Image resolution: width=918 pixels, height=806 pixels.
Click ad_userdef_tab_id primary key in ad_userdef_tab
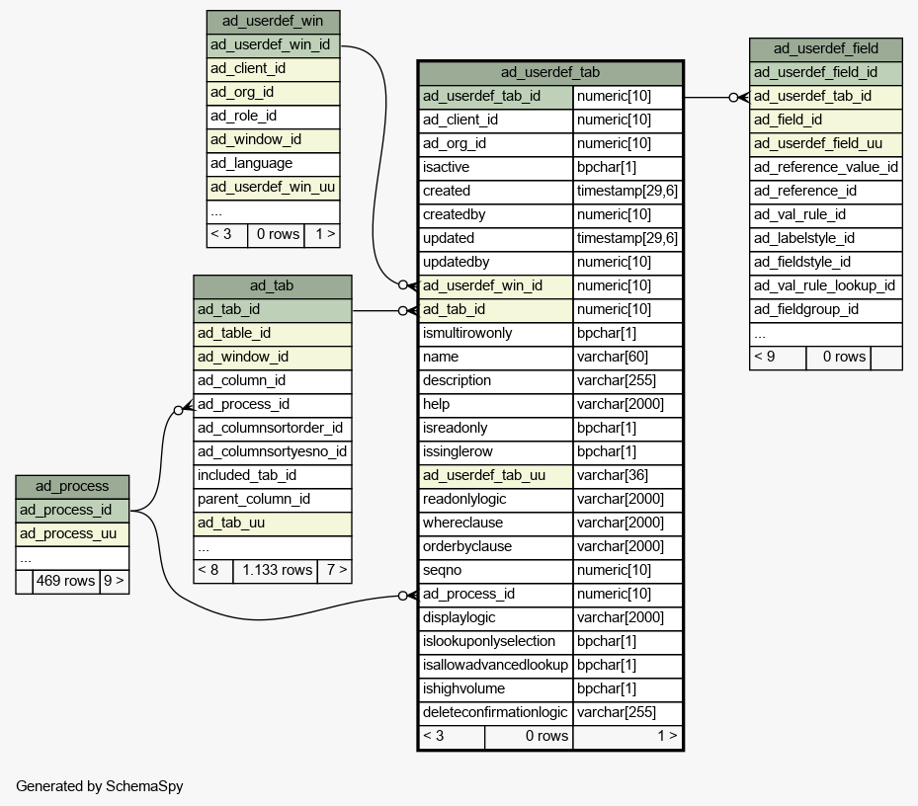tap(495, 96)
